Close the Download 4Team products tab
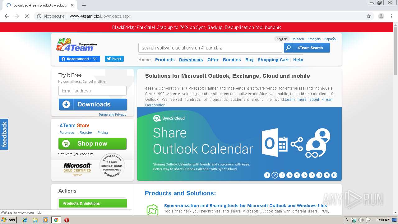This screenshot has height=224, width=398. 72,5
